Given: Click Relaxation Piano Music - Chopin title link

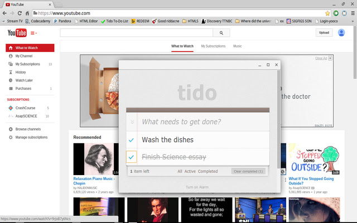Looking at the screenshot, I should click(94, 181).
